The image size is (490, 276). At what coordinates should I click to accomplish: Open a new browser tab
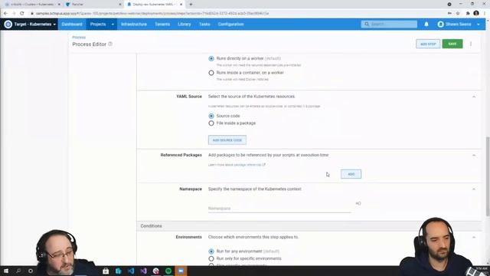click(191, 5)
